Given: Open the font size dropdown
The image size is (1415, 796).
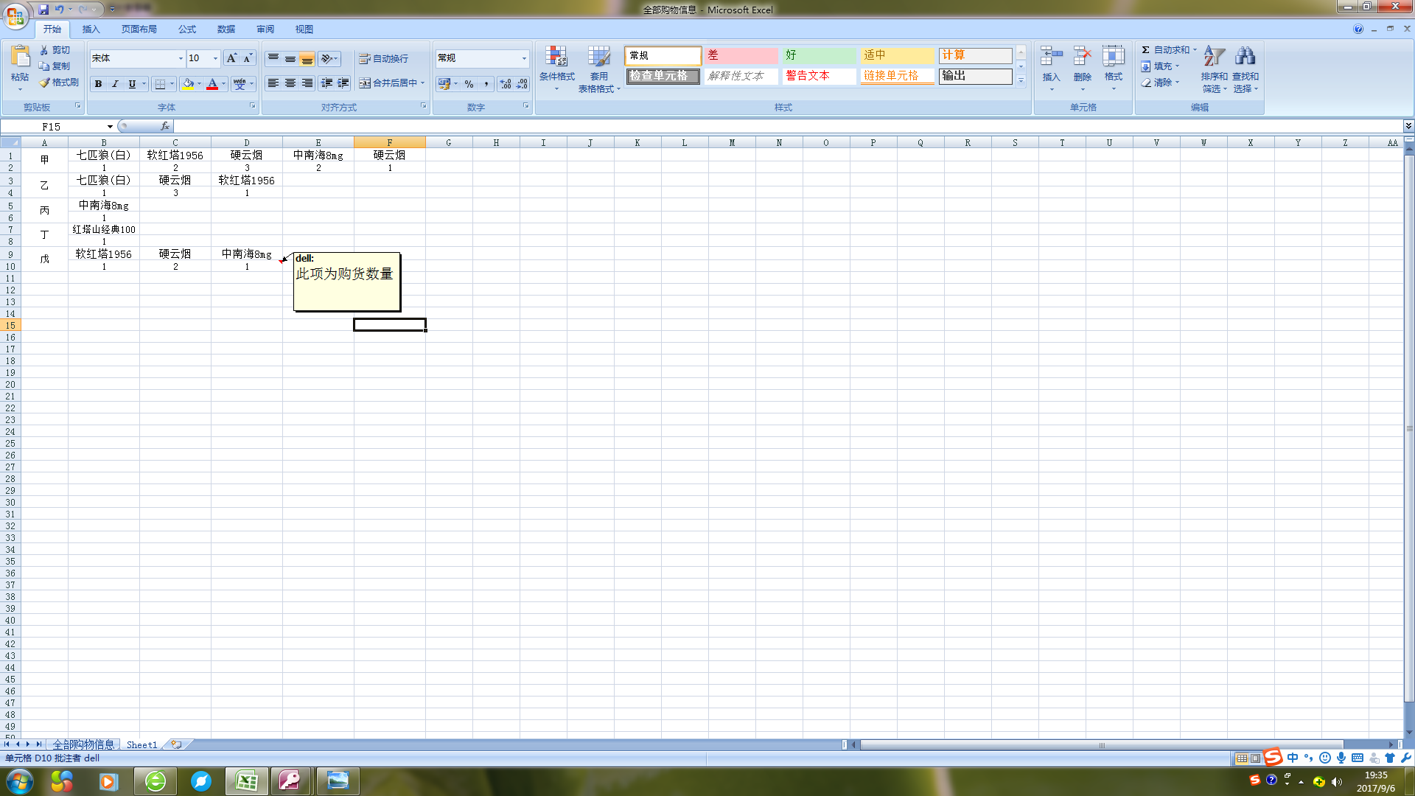Looking at the screenshot, I should click(215, 58).
